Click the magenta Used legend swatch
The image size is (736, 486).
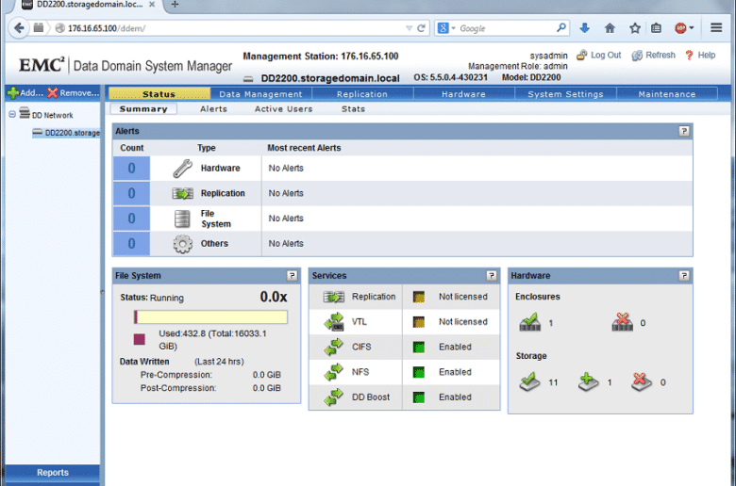[x=140, y=339]
